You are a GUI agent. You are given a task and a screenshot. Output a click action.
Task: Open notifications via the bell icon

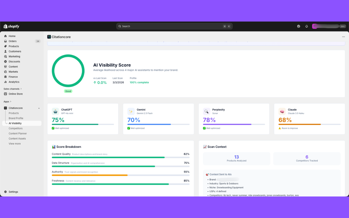pos(306,26)
